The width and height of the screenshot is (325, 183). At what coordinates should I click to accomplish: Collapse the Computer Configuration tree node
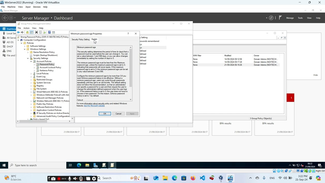point(18,40)
